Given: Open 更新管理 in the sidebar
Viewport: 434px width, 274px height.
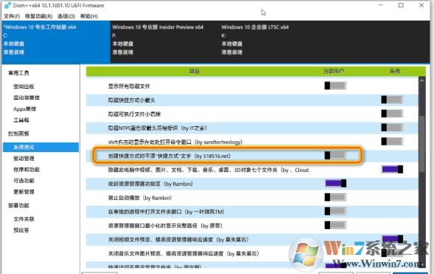Looking at the screenshot, I should [24, 192].
